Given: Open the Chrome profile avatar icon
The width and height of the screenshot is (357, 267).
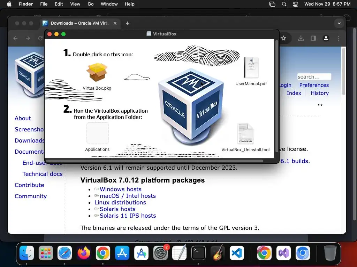Looking at the screenshot, I should (x=326, y=38).
